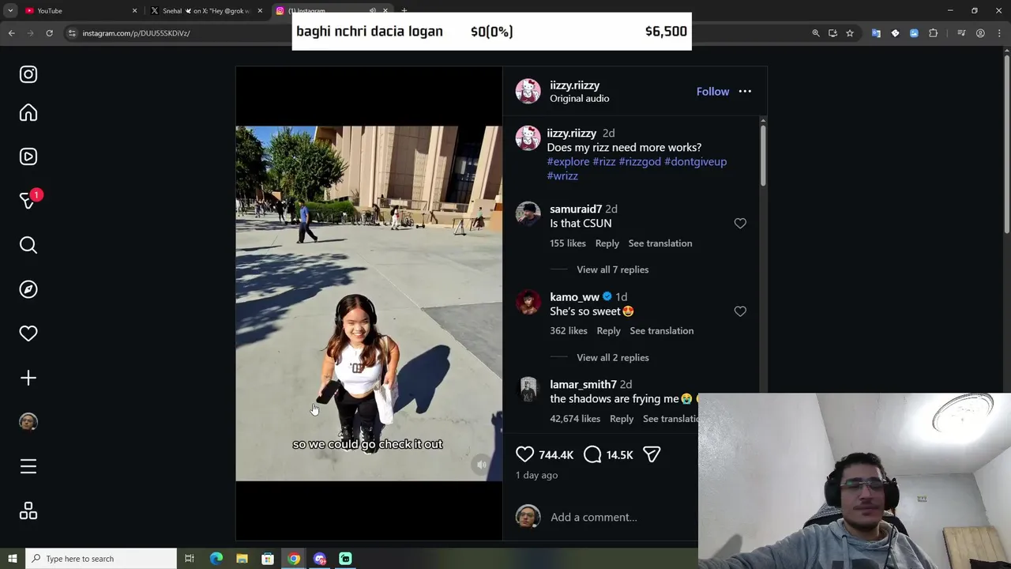
Task: Open Microsoft Edge from taskbar
Action: [216, 559]
